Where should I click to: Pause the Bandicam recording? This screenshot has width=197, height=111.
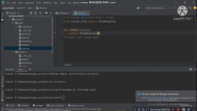[173, 109]
